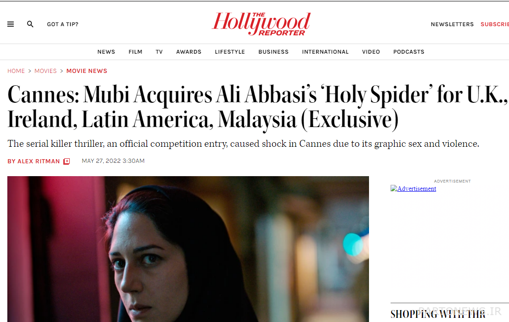Click the Holy Spider article image
Screen dimensions: 509x322
pos(188,249)
